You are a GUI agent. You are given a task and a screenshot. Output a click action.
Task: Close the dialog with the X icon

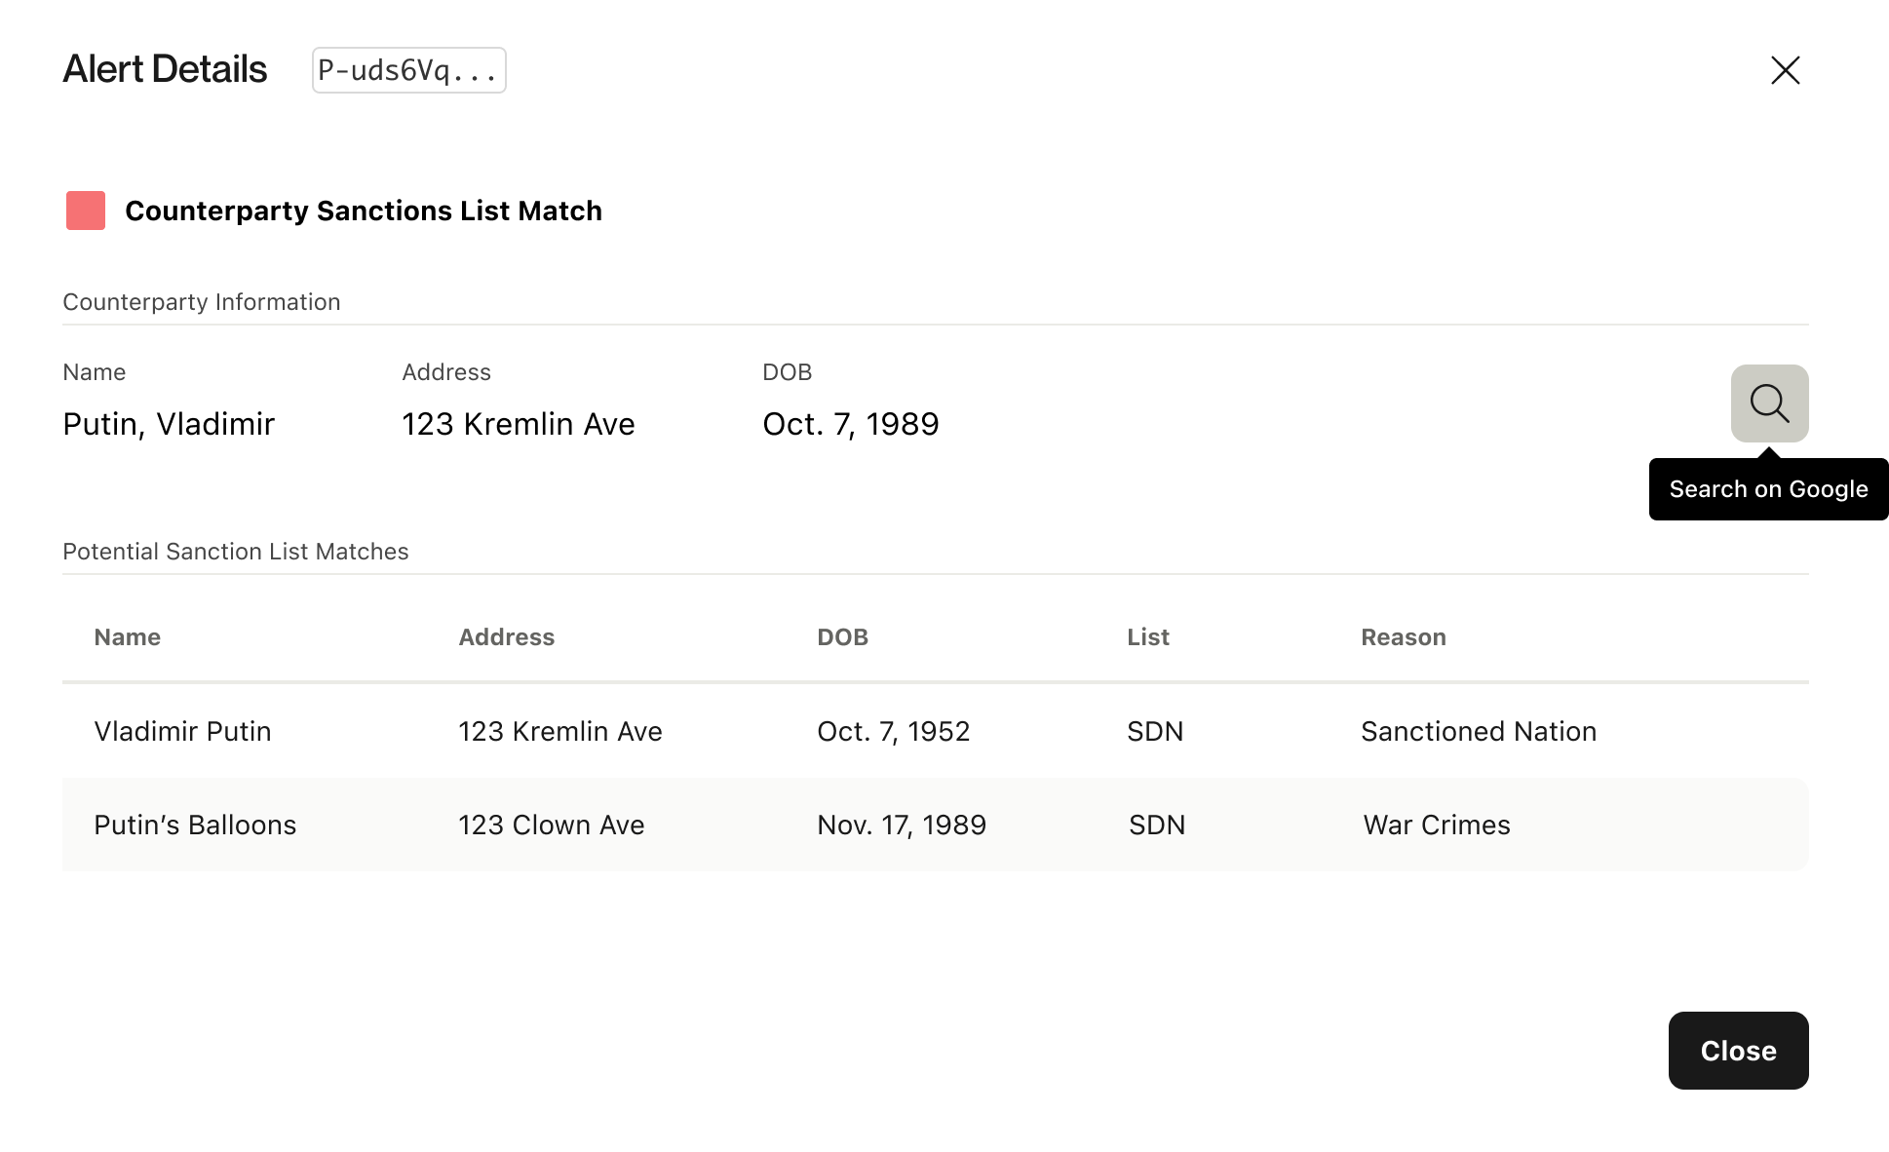click(x=1785, y=70)
